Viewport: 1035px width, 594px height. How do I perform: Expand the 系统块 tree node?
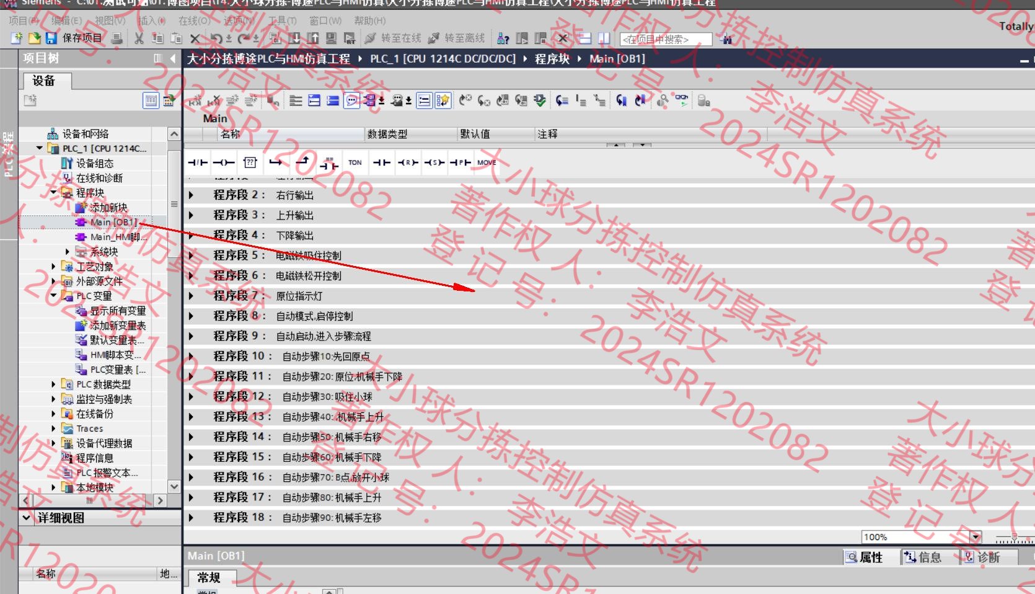(68, 252)
